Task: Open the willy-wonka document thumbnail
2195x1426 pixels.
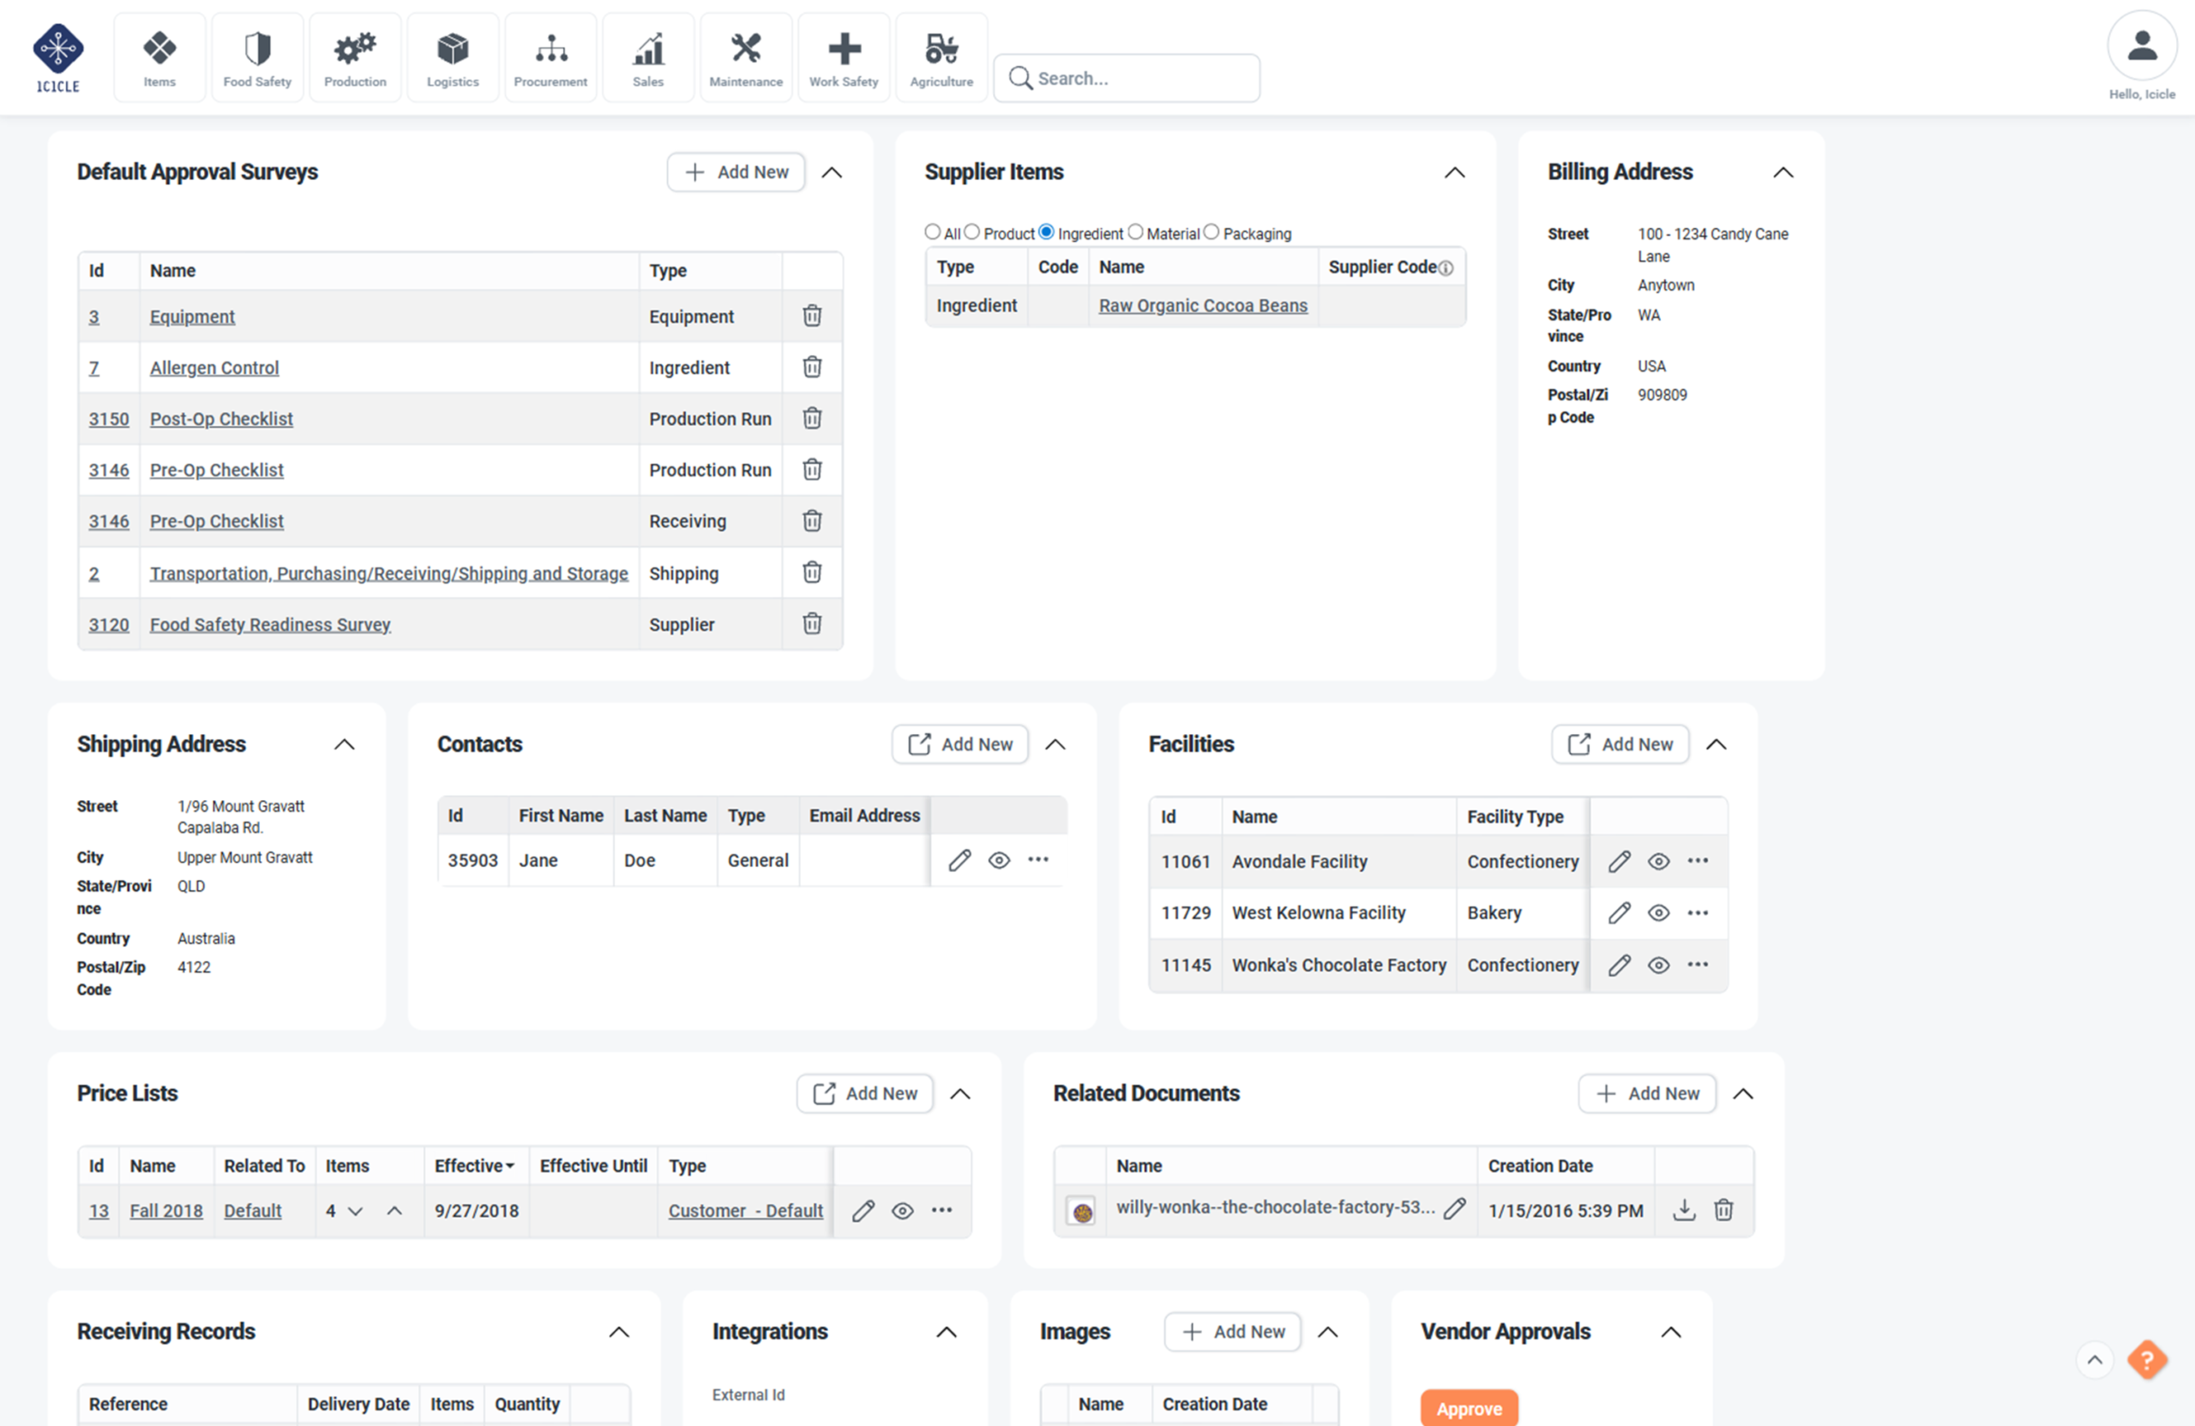Action: coord(1081,1211)
